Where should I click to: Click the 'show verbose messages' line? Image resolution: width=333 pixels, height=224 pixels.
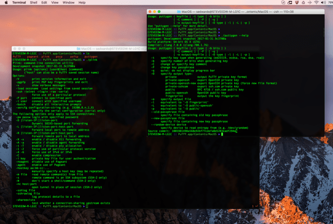(x=49, y=85)
